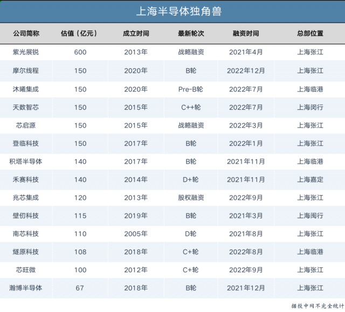This screenshot has height=312, width=345.
Task: Select company name 芯旺微
Action: [x=26, y=270]
